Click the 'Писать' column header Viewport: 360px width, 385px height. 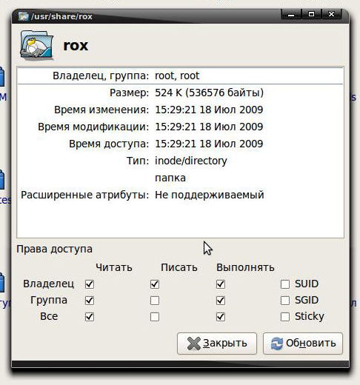coord(179,267)
